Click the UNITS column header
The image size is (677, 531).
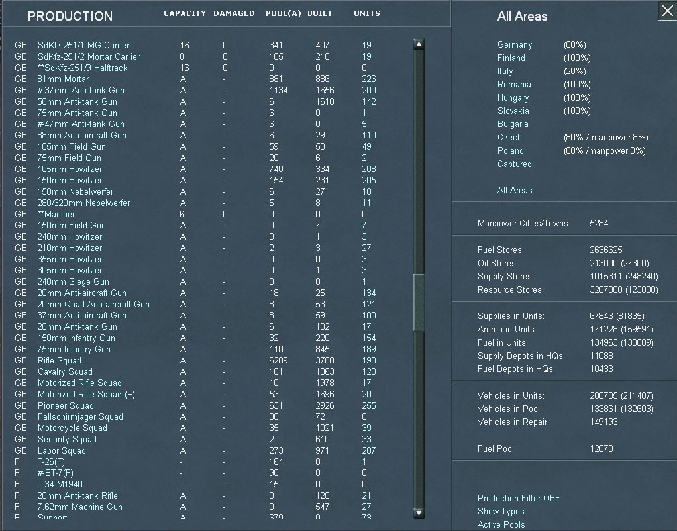click(x=367, y=13)
